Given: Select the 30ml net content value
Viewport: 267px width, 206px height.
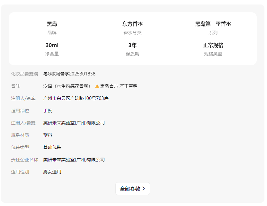Looking at the screenshot, I should click(x=52, y=45).
